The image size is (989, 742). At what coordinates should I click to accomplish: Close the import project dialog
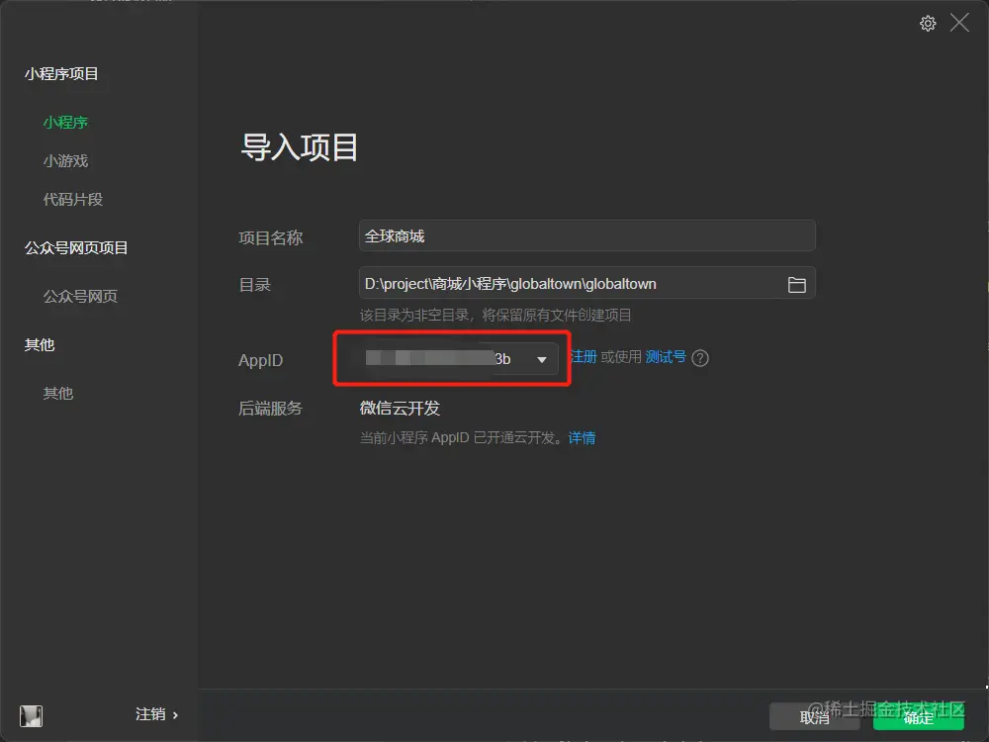click(x=959, y=23)
